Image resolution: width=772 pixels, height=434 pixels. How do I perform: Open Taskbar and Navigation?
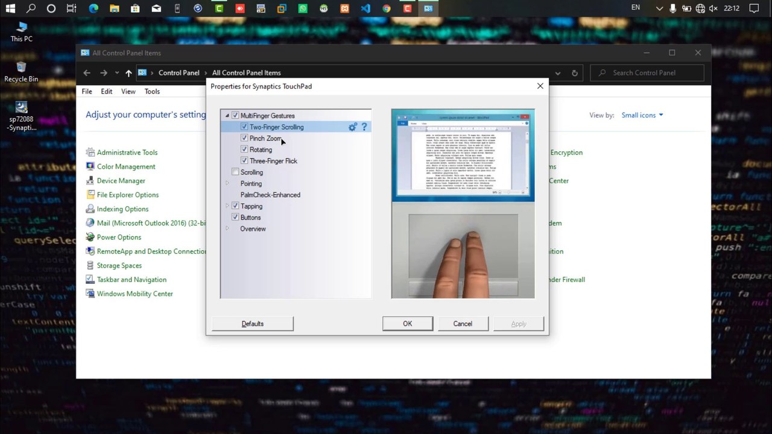(x=131, y=280)
